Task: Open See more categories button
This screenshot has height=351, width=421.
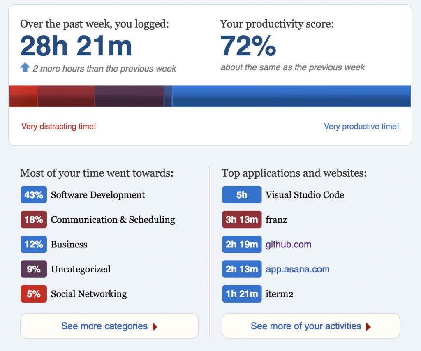Action: tap(109, 326)
